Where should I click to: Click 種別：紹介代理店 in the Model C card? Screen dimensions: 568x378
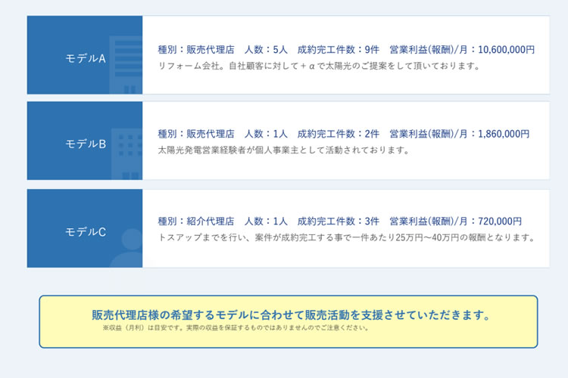pyautogui.click(x=196, y=222)
